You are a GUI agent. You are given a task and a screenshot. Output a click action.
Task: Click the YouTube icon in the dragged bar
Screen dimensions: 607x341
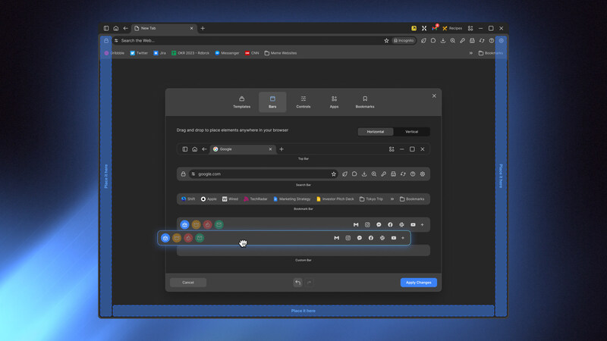393,238
